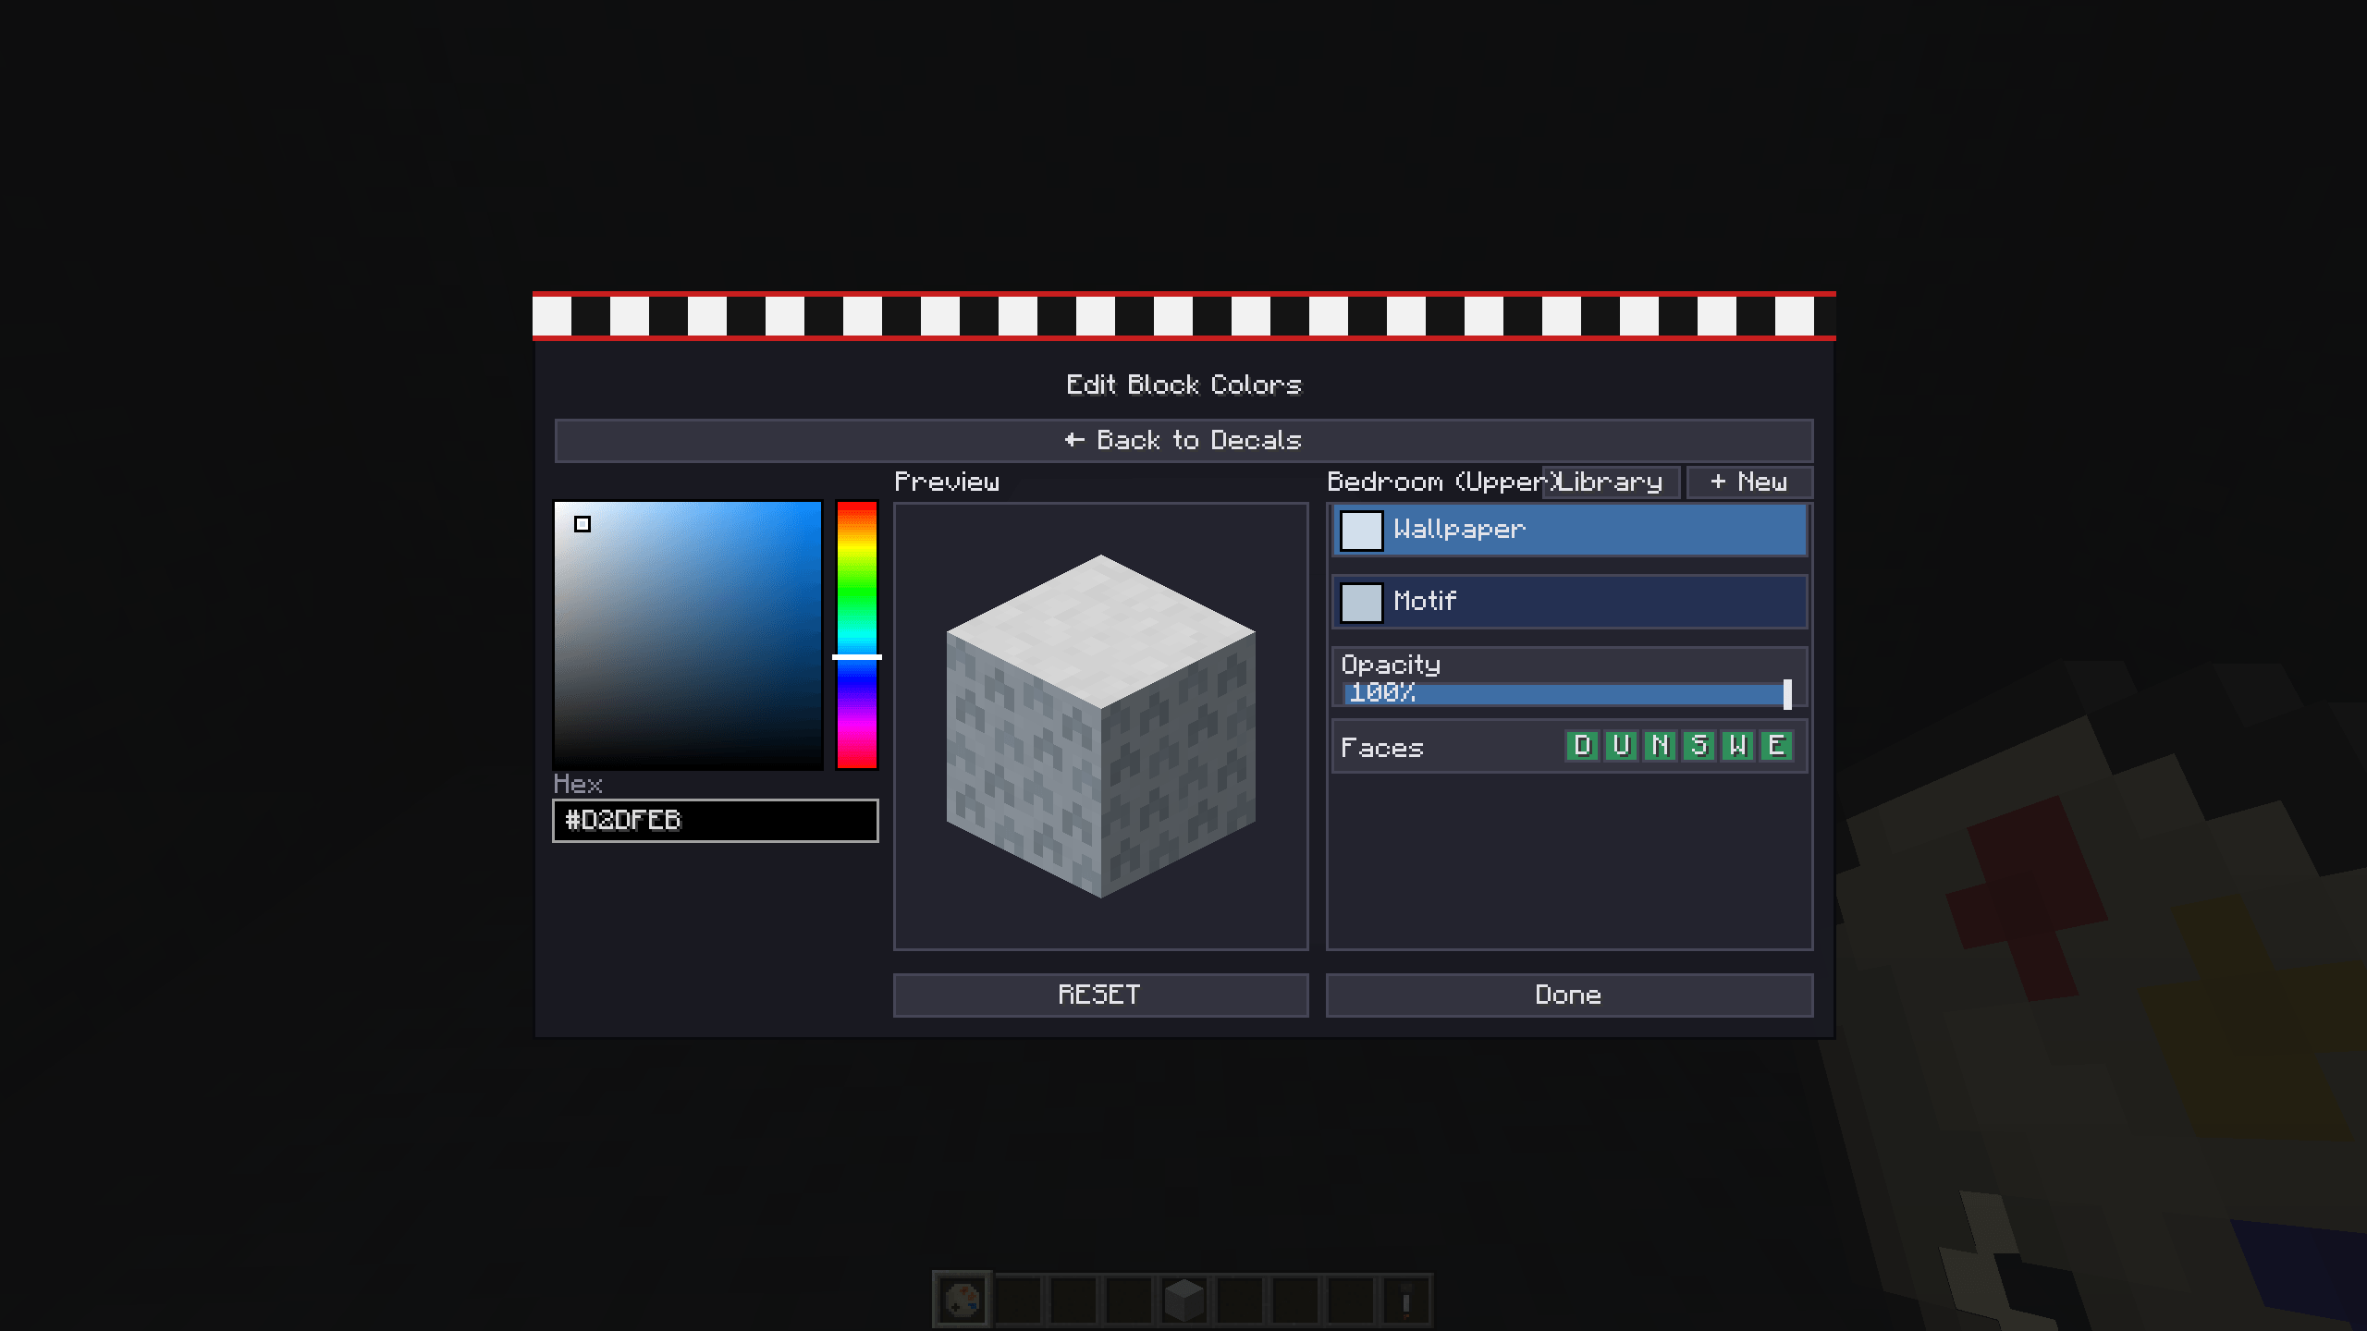Click the Wallpaper color swatch

coord(1361,531)
